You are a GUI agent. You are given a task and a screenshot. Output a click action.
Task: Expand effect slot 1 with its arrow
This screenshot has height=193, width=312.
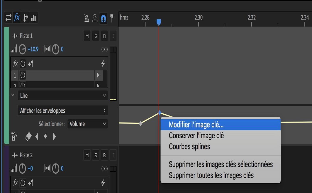[x=98, y=75]
